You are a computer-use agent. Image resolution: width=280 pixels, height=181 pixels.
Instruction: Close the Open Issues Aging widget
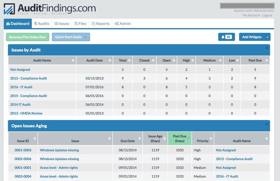[267, 124]
